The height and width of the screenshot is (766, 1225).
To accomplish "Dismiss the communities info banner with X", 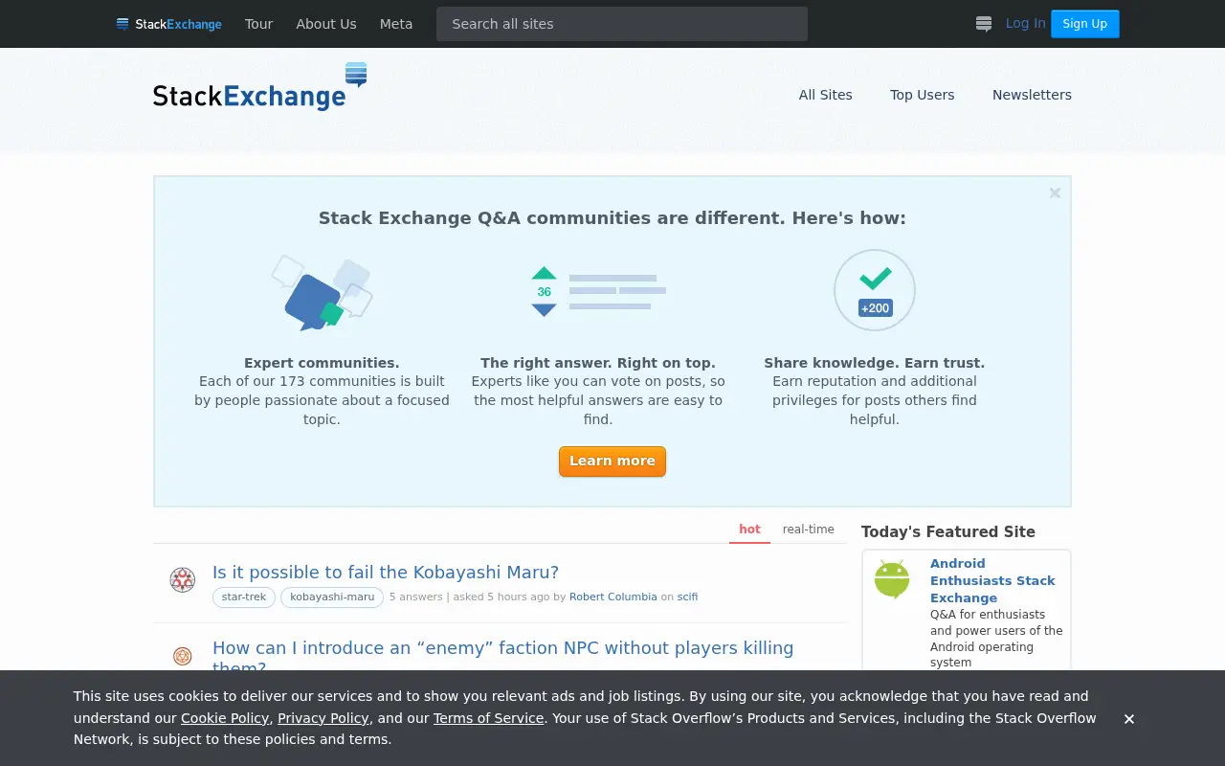I will 1055,193.
